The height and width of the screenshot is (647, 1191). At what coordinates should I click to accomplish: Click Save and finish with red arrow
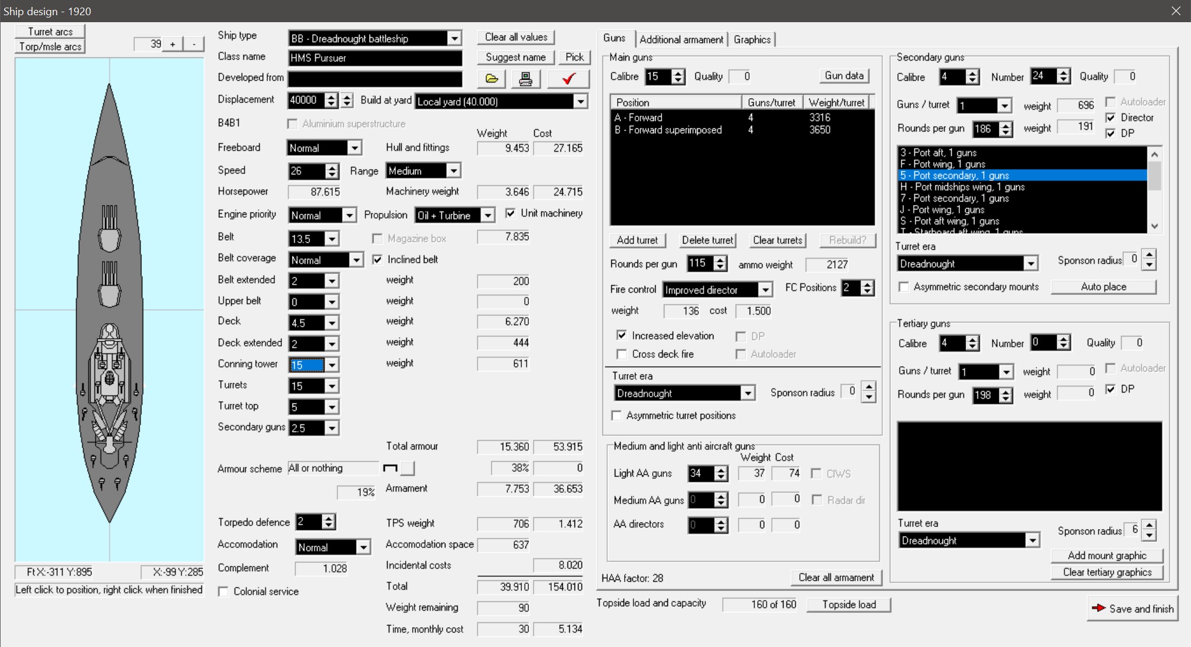pos(1132,608)
